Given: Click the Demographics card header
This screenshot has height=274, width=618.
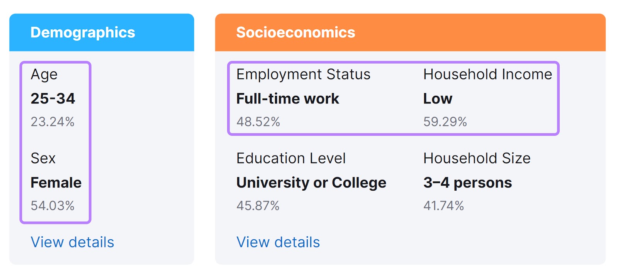Looking at the screenshot, I should click(102, 32).
